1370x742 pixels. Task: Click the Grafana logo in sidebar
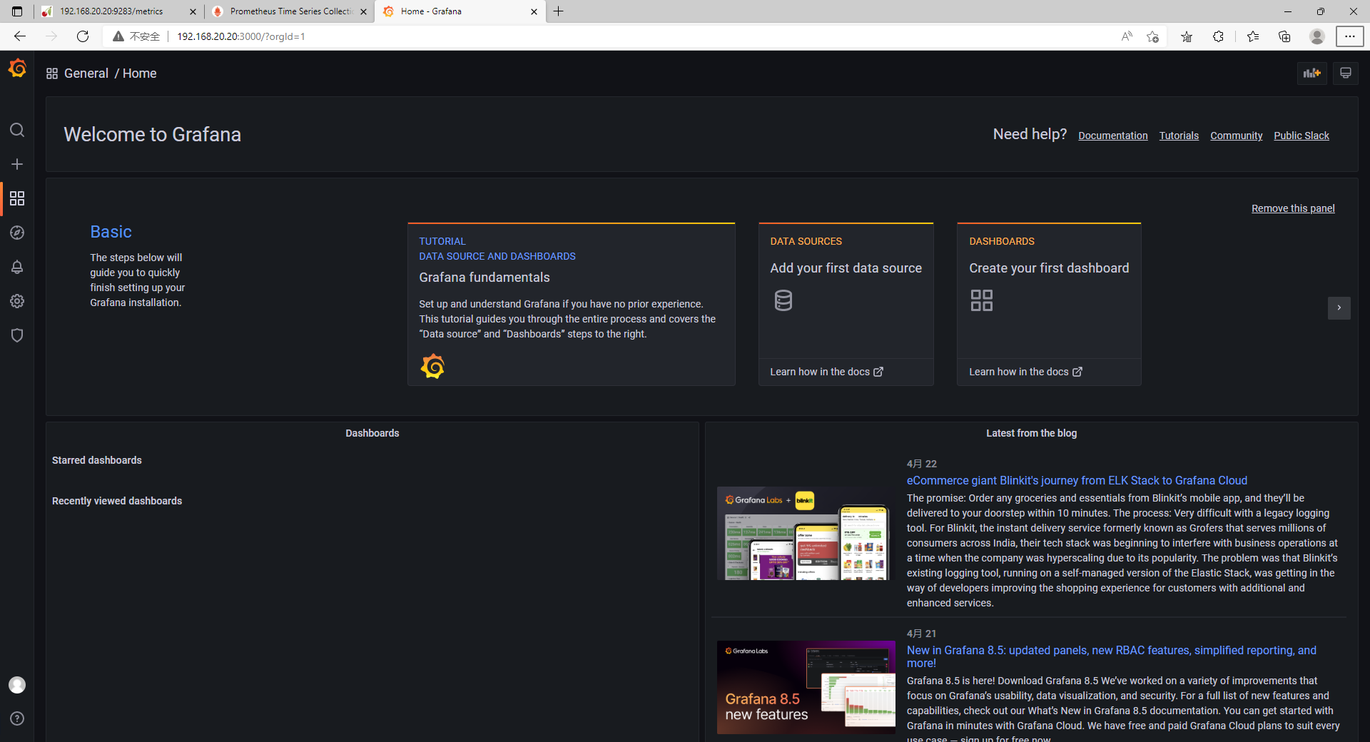17,68
